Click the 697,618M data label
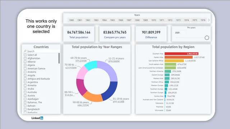Screen dimensions: 230x129 pyautogui.click(x=119, y=102)
